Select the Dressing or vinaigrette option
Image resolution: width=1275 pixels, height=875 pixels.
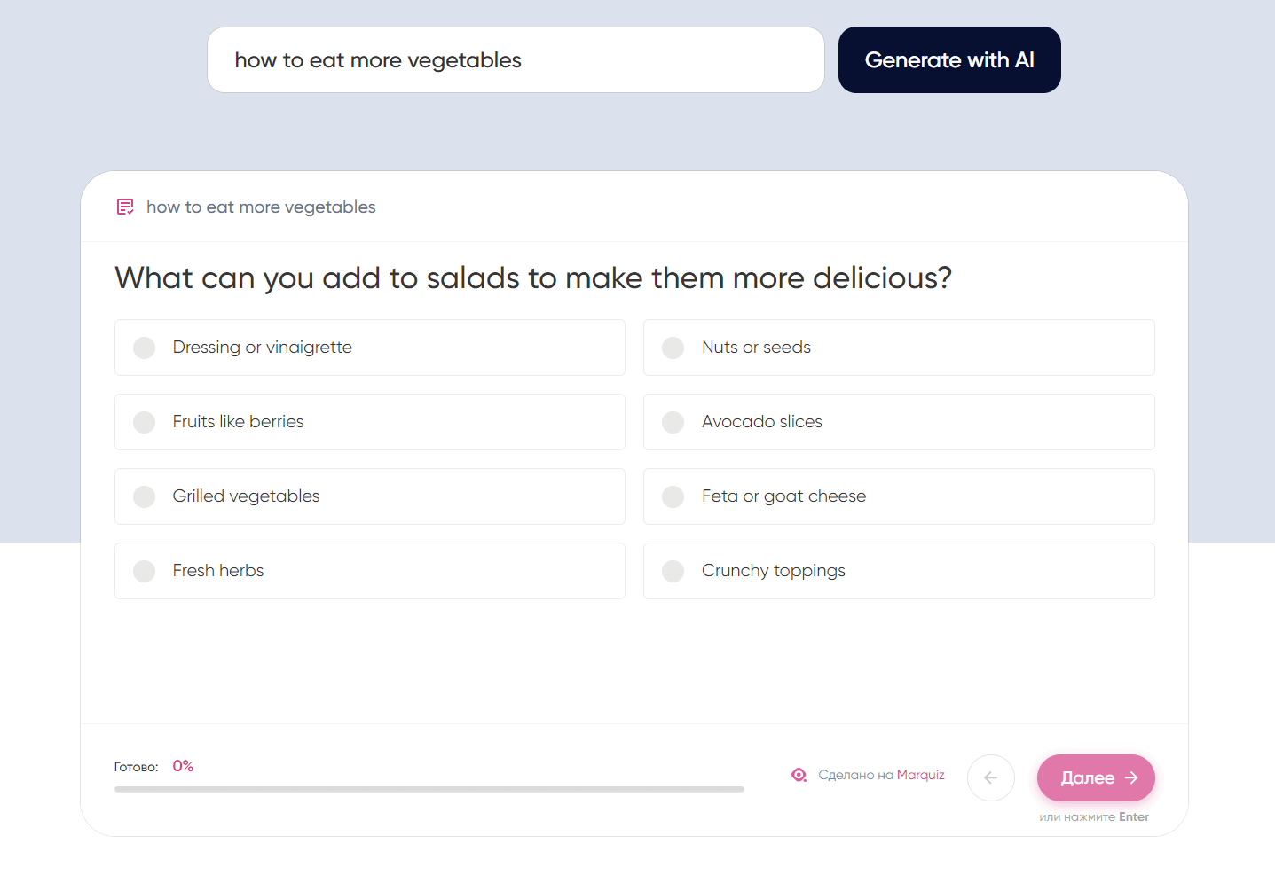coord(145,348)
